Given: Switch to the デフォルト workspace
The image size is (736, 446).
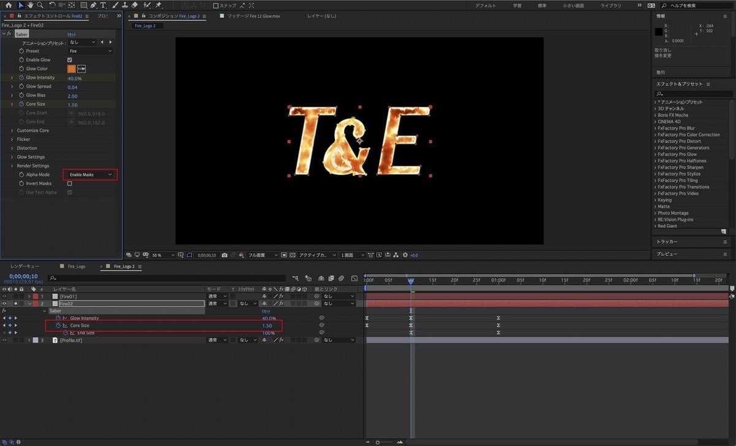Looking at the screenshot, I should click(x=486, y=6).
